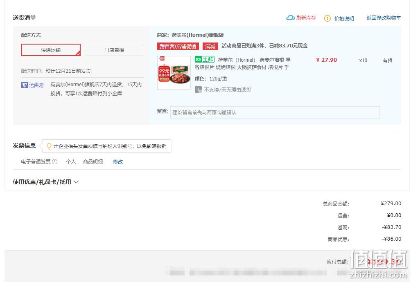Viewport: 411px width, 282px height.
Task: Click the 运费 ¥0.00 value
Action: [x=394, y=215]
